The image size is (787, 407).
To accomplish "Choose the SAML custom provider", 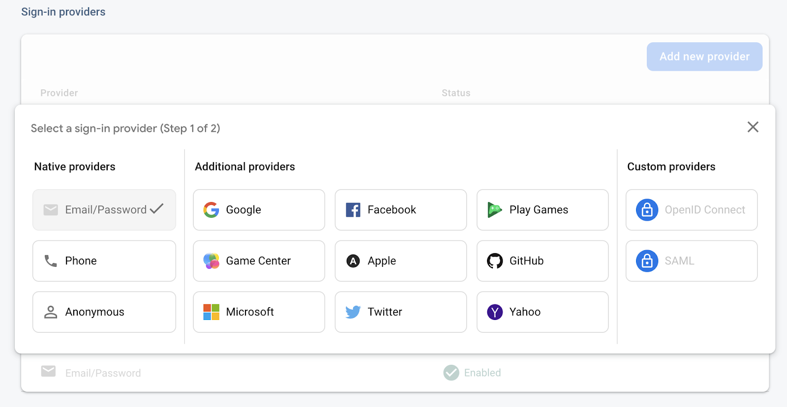I will [691, 261].
